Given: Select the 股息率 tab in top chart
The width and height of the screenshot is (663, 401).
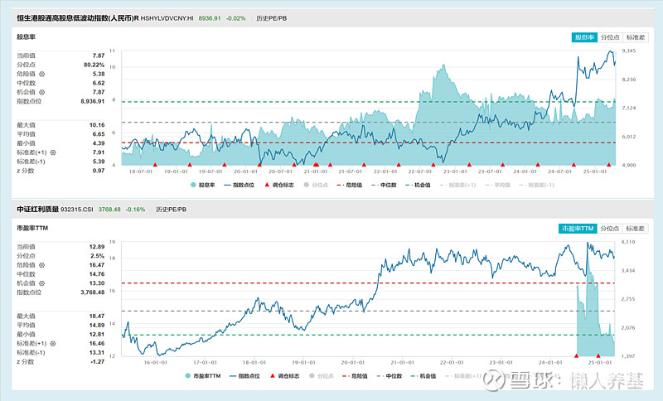Looking at the screenshot, I should tap(584, 37).
